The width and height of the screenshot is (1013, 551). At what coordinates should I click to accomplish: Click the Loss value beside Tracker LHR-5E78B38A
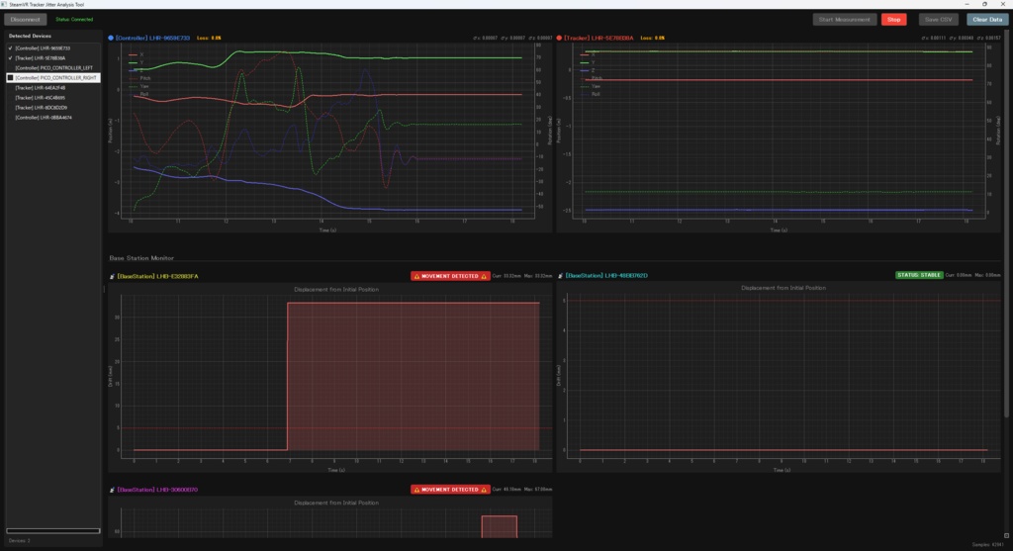click(653, 39)
